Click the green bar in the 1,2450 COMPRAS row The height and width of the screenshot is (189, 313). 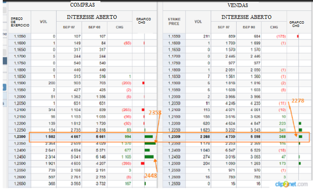click(x=149, y=156)
